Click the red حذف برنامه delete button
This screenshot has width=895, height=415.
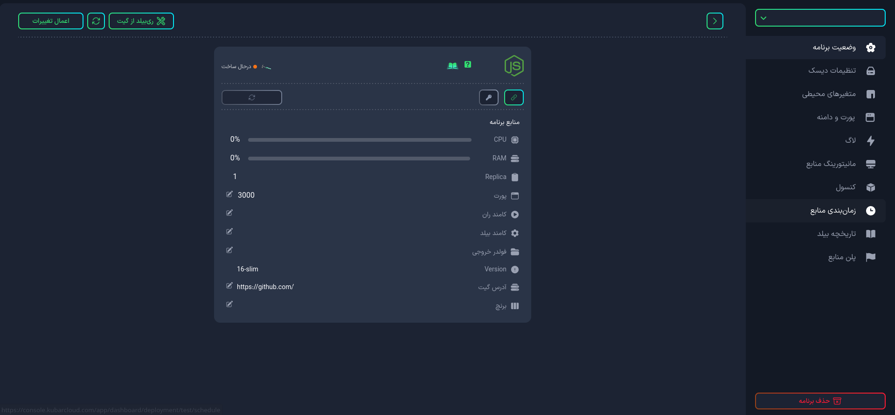[x=820, y=401]
